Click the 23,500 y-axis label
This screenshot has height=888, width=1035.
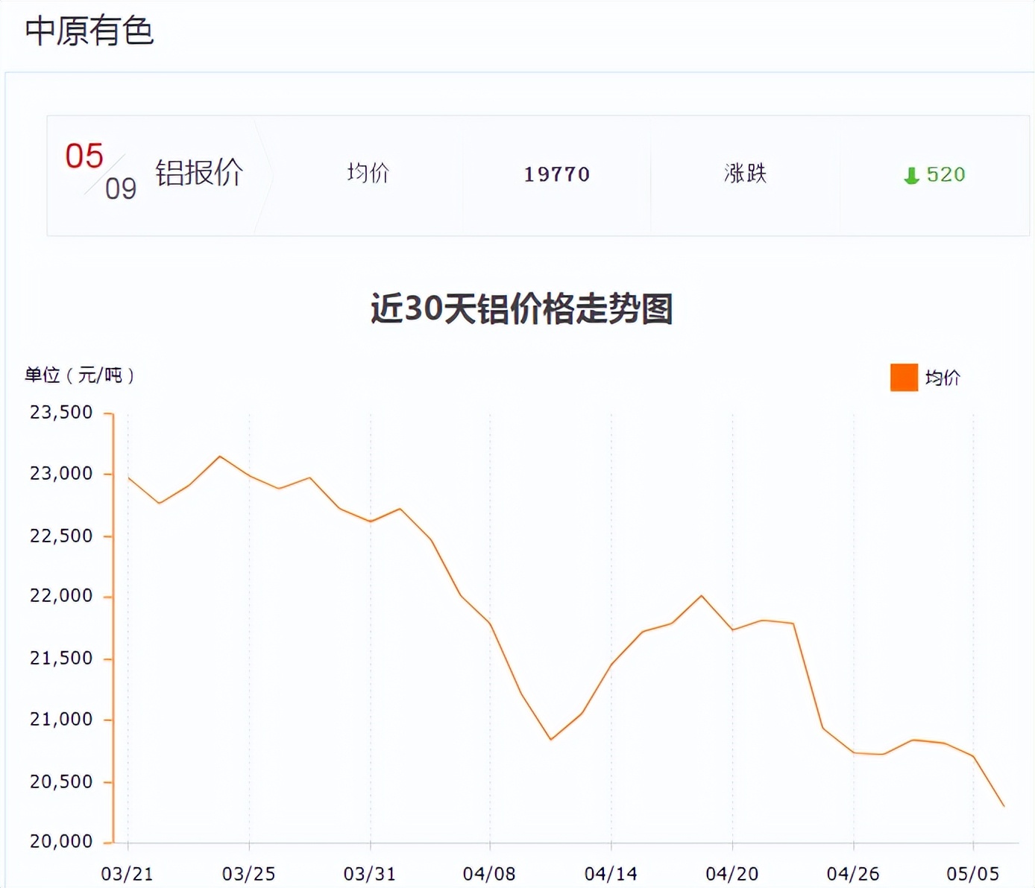pos(61,413)
